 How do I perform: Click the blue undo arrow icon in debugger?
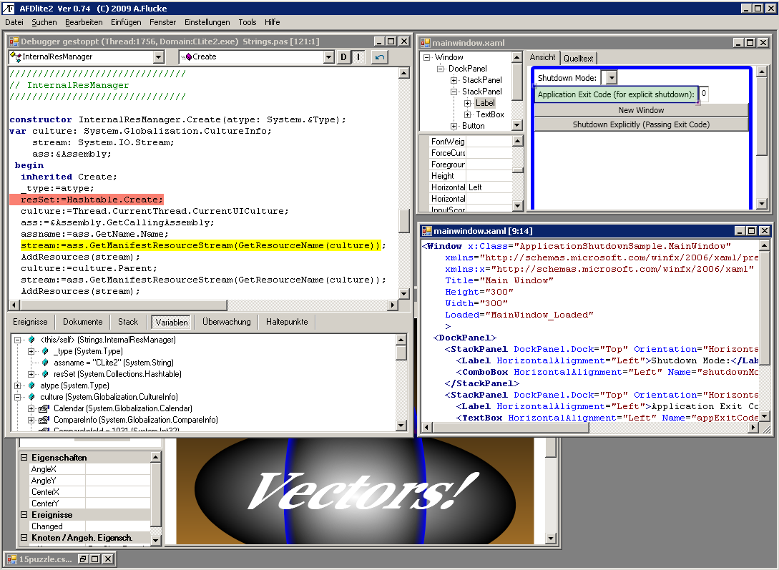(x=380, y=57)
